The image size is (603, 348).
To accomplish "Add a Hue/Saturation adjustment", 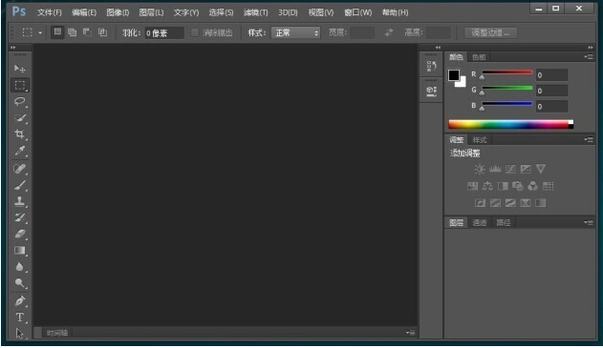I will tap(472, 186).
